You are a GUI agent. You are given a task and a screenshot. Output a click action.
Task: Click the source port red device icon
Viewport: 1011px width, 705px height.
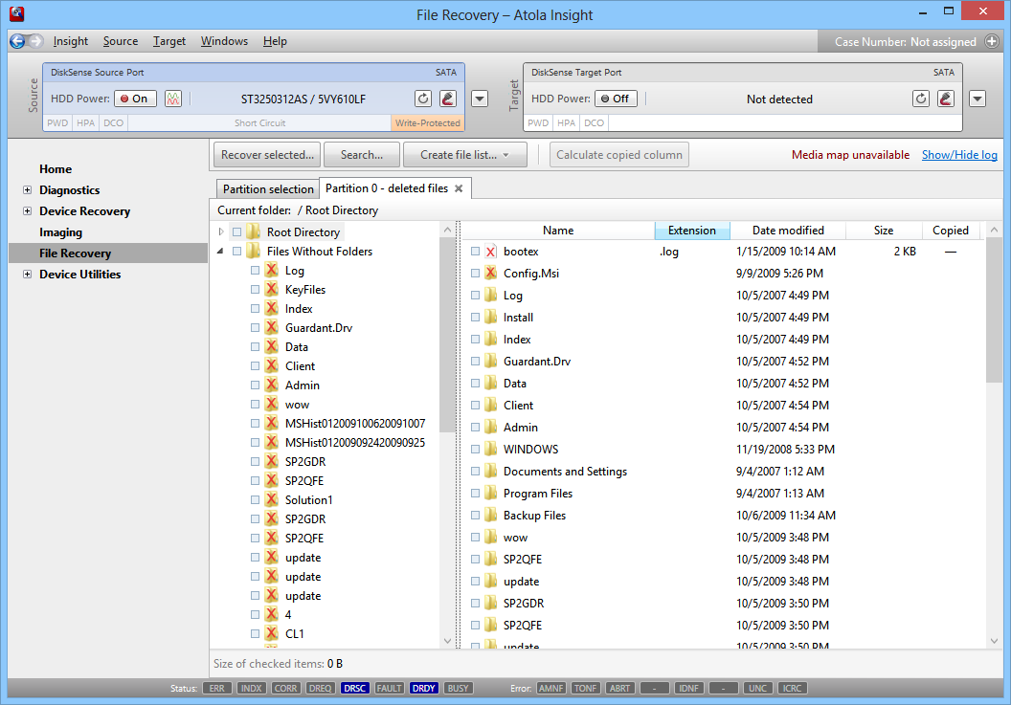tap(447, 99)
